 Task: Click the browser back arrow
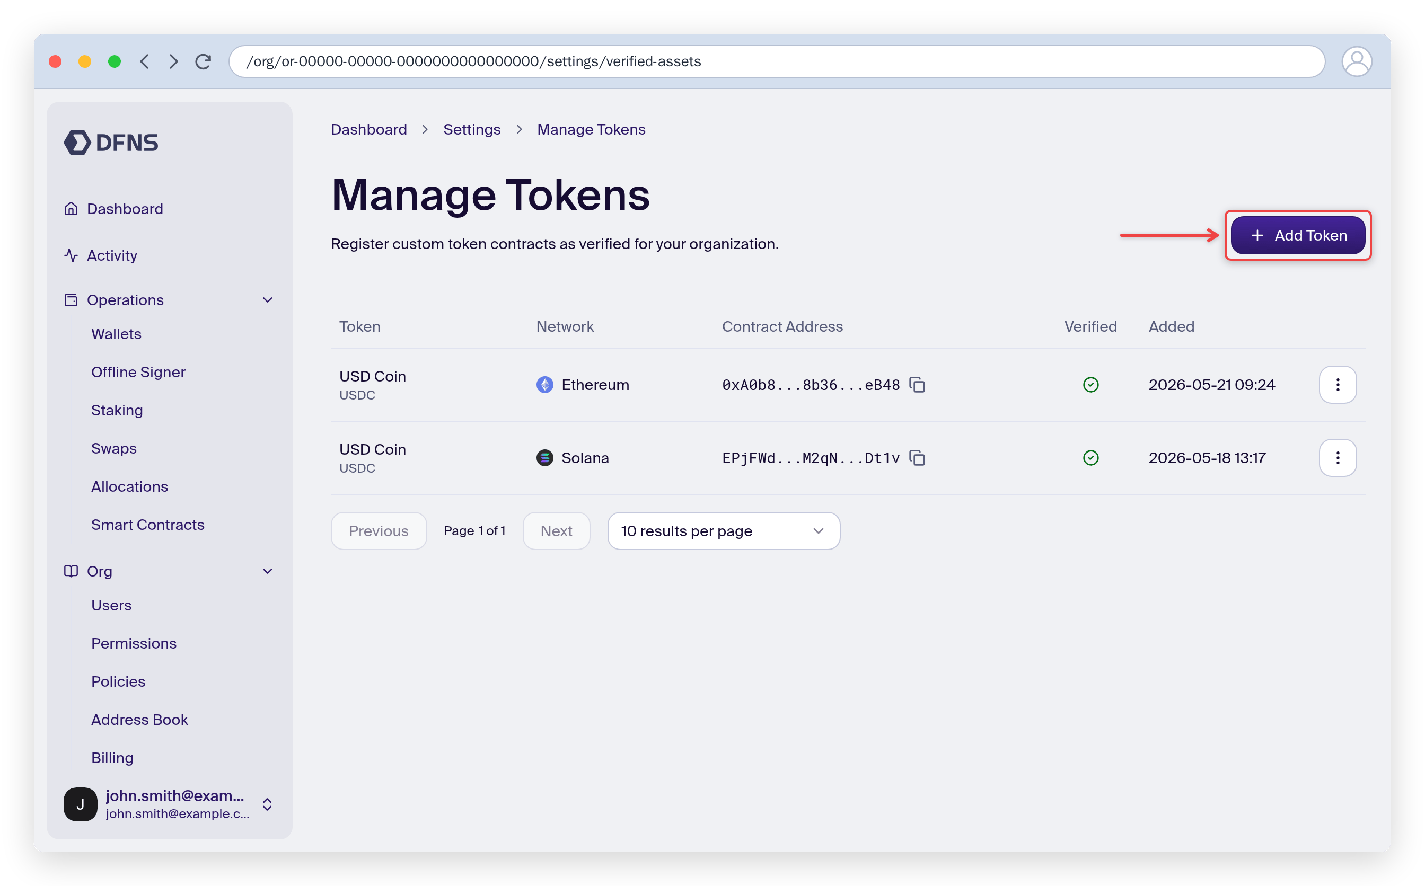144,61
